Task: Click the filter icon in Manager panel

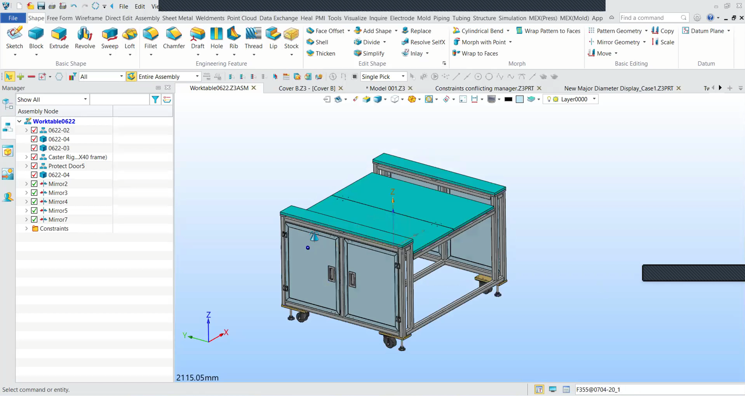Action: 155,100
